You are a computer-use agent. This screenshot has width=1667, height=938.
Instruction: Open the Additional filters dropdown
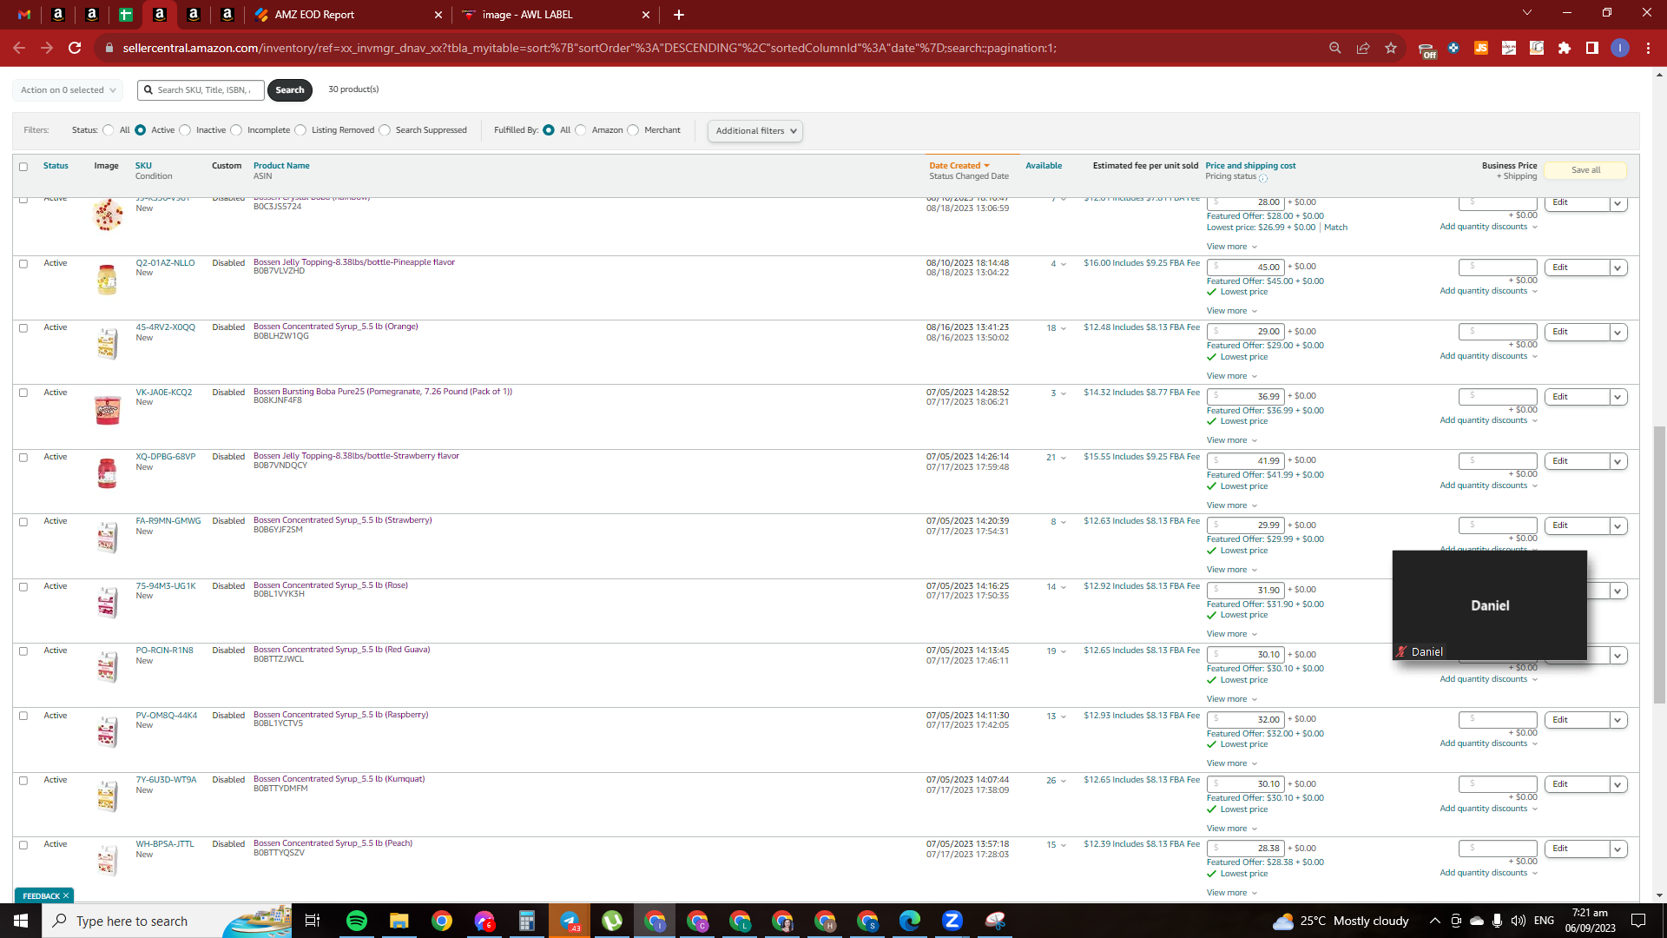tap(755, 131)
